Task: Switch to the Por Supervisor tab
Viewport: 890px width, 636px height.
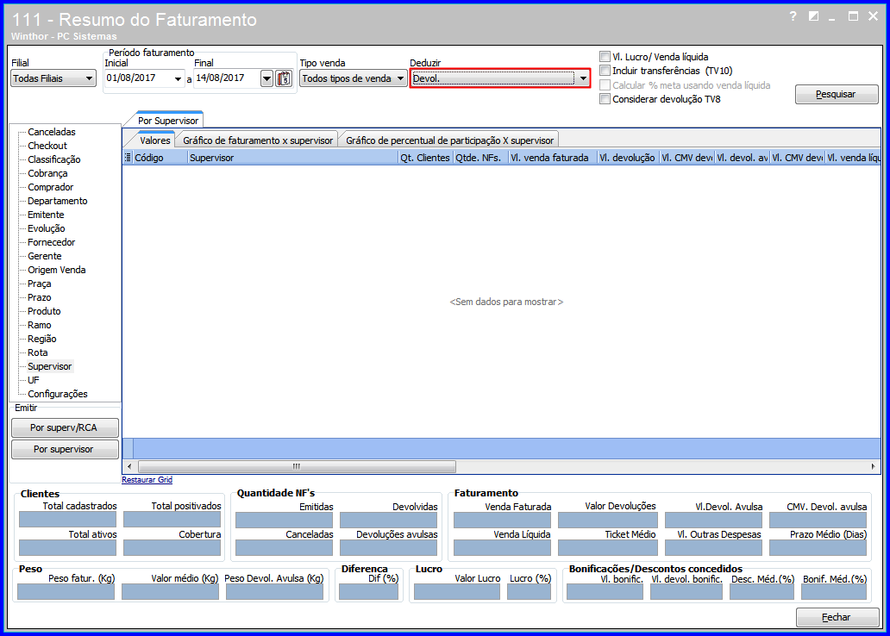Action: coord(168,121)
